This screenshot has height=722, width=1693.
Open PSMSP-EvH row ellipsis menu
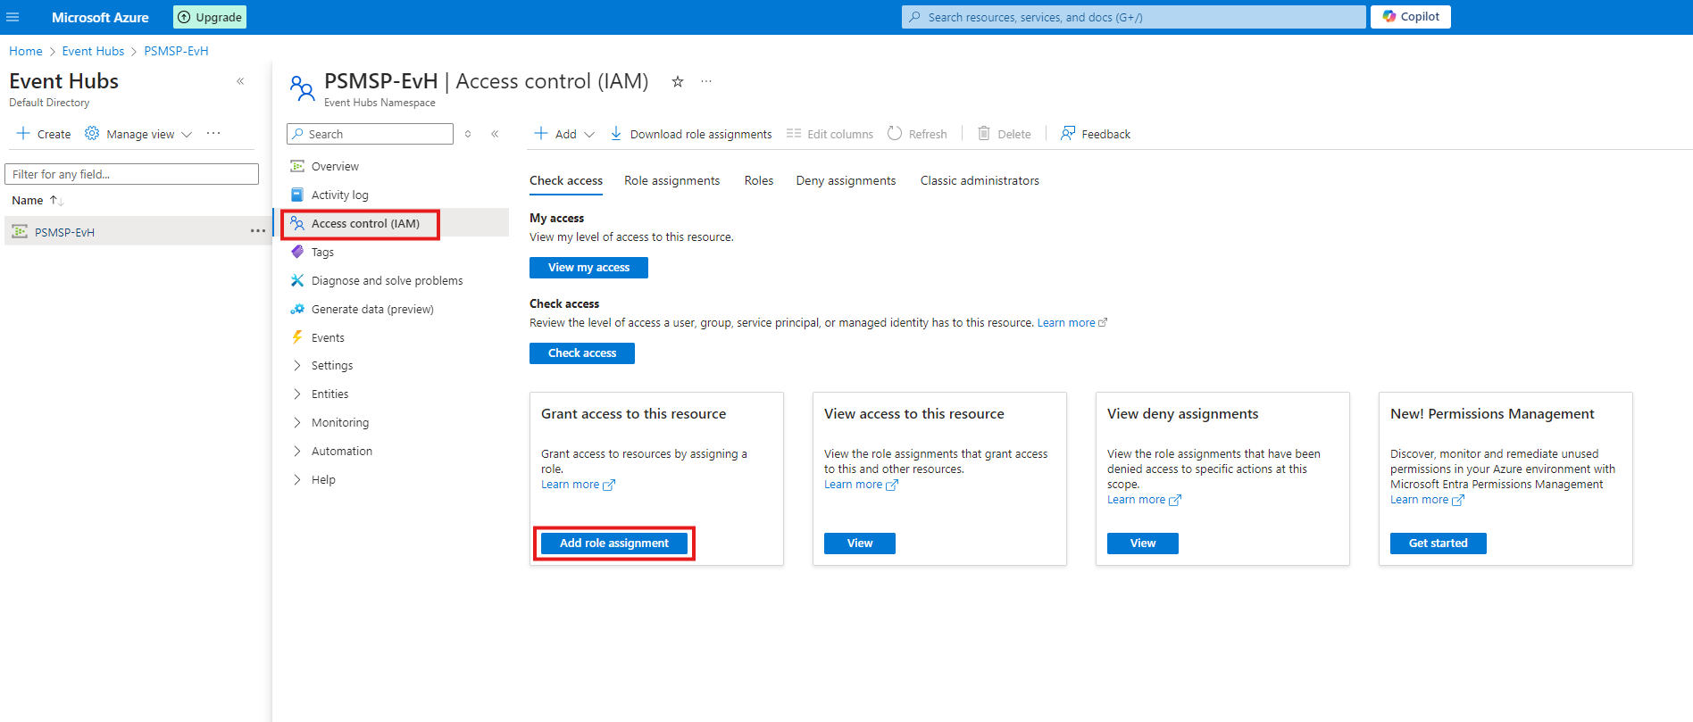pos(257,231)
